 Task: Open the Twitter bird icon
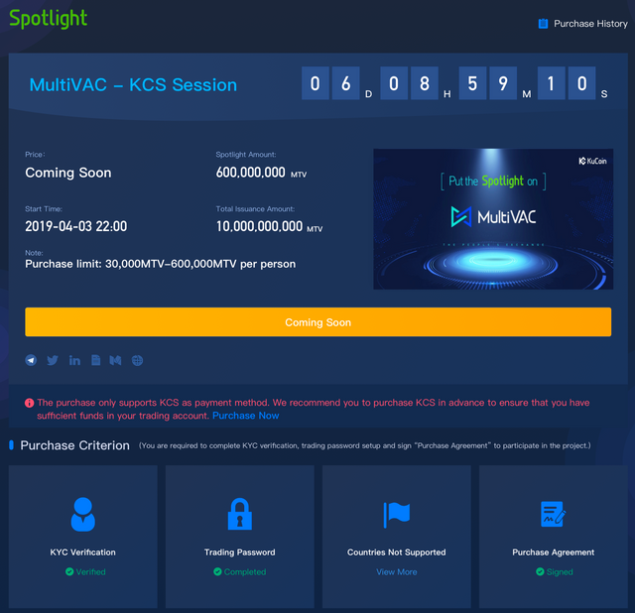click(53, 360)
